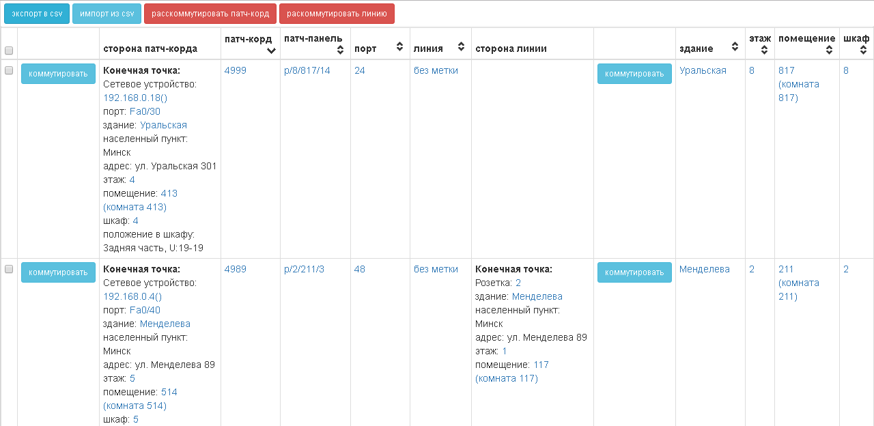Open network device link 192.168.0.18()
Image resolution: width=874 pixels, height=426 pixels.
135,98
